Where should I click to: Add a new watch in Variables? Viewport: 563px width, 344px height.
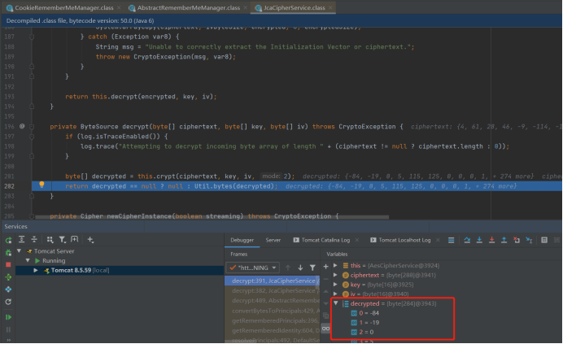click(325, 267)
